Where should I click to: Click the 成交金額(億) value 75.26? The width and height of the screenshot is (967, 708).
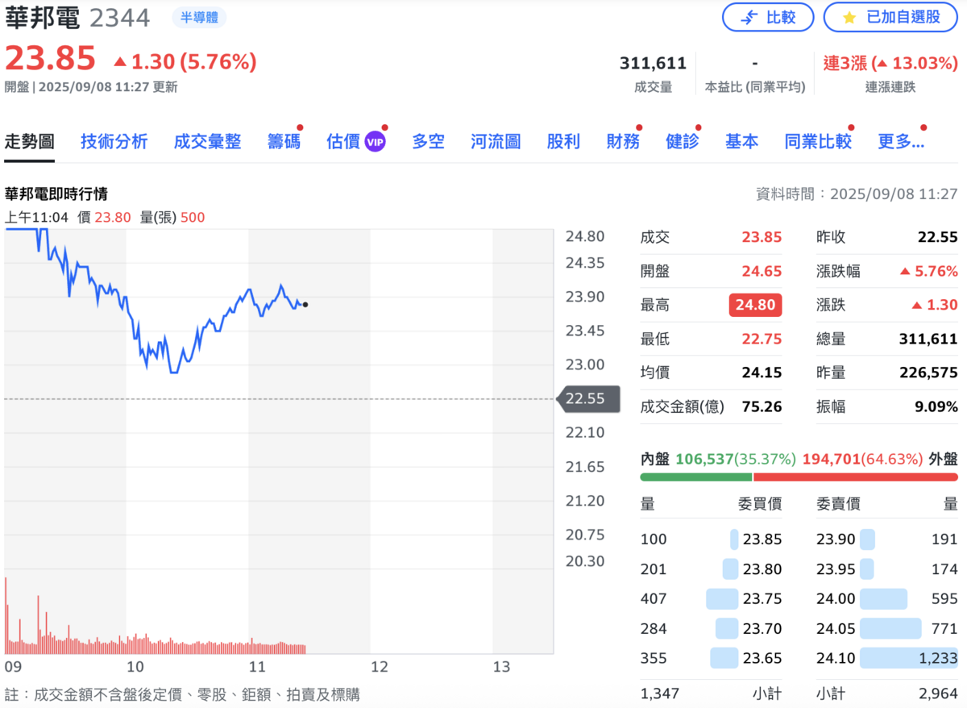point(762,406)
